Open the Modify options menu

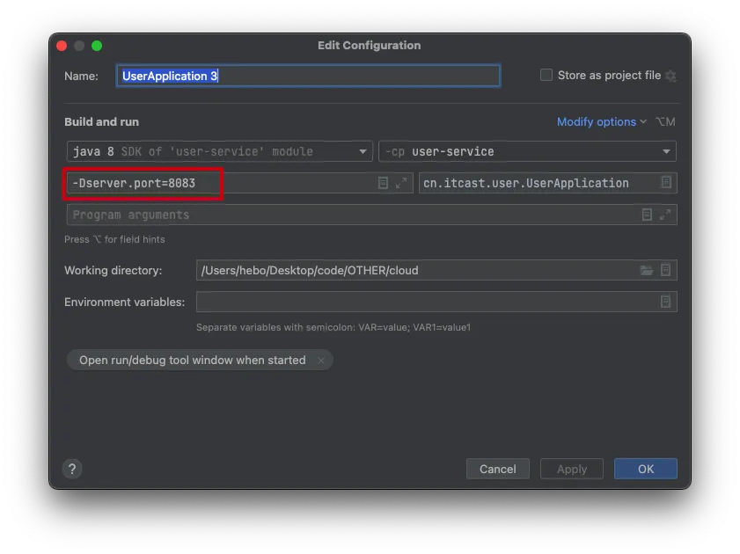[602, 121]
